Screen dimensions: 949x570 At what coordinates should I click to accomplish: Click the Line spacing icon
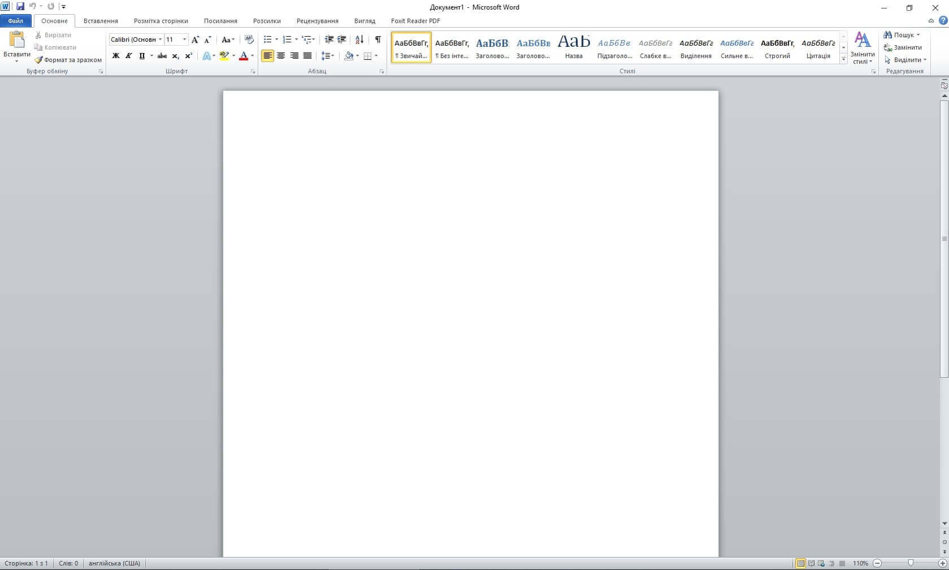(x=326, y=56)
